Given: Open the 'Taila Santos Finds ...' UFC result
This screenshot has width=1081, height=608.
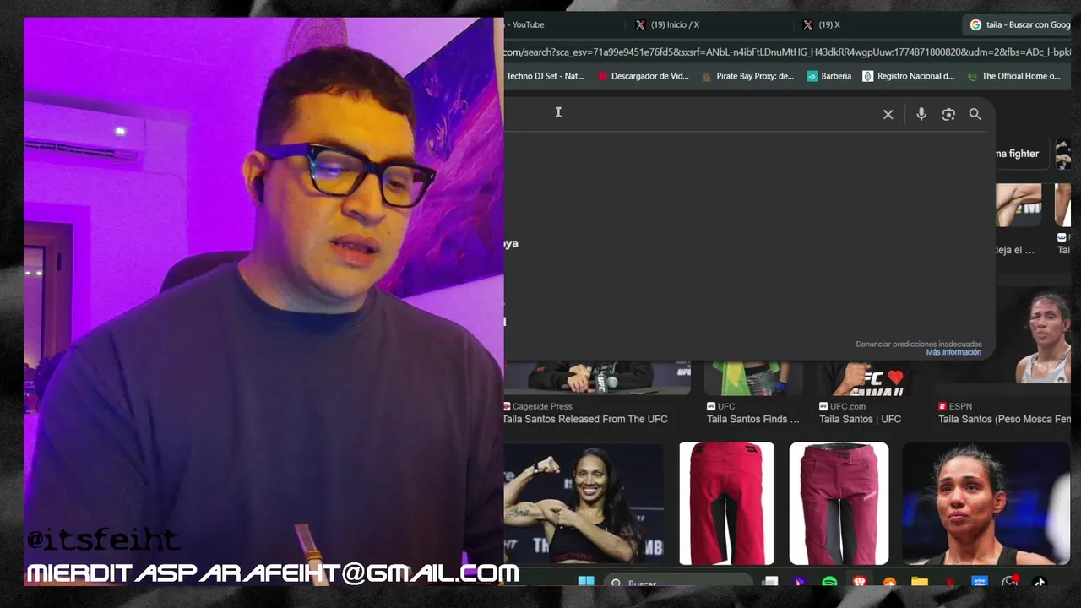Looking at the screenshot, I should coord(753,420).
